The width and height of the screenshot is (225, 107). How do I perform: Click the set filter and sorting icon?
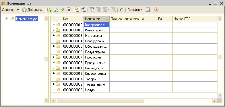coord(92,10)
